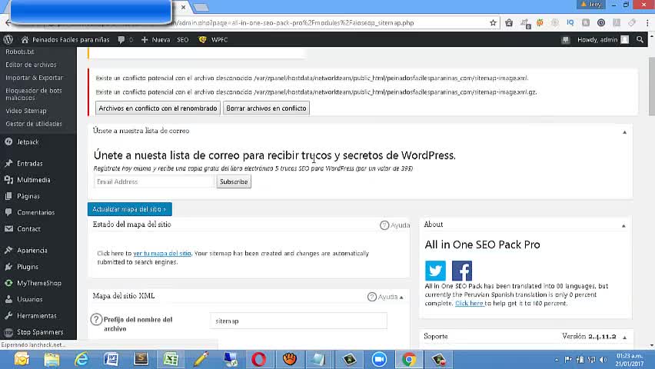655x369 pixels.
Task: Open the Chrome three-dot menu
Action: click(647, 23)
